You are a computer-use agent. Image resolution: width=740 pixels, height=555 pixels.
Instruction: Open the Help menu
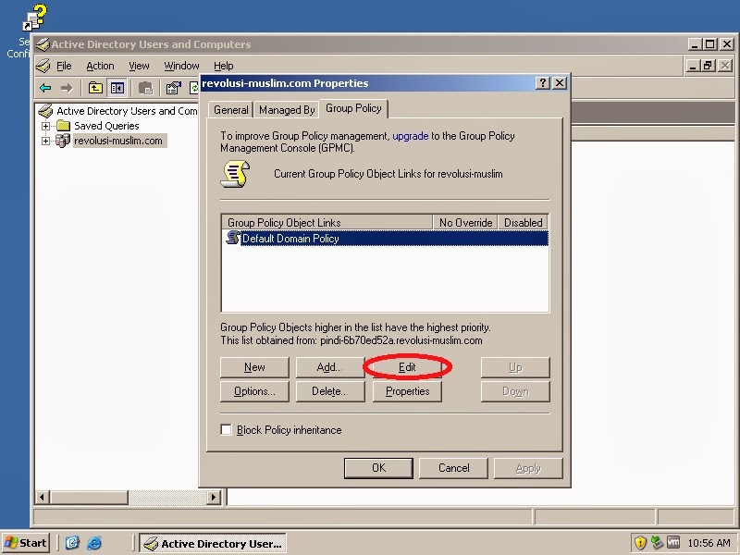point(223,66)
